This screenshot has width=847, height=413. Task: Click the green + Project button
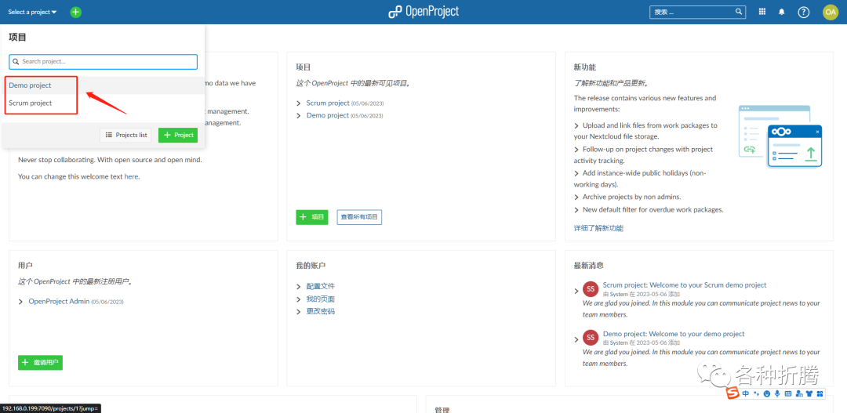(178, 135)
